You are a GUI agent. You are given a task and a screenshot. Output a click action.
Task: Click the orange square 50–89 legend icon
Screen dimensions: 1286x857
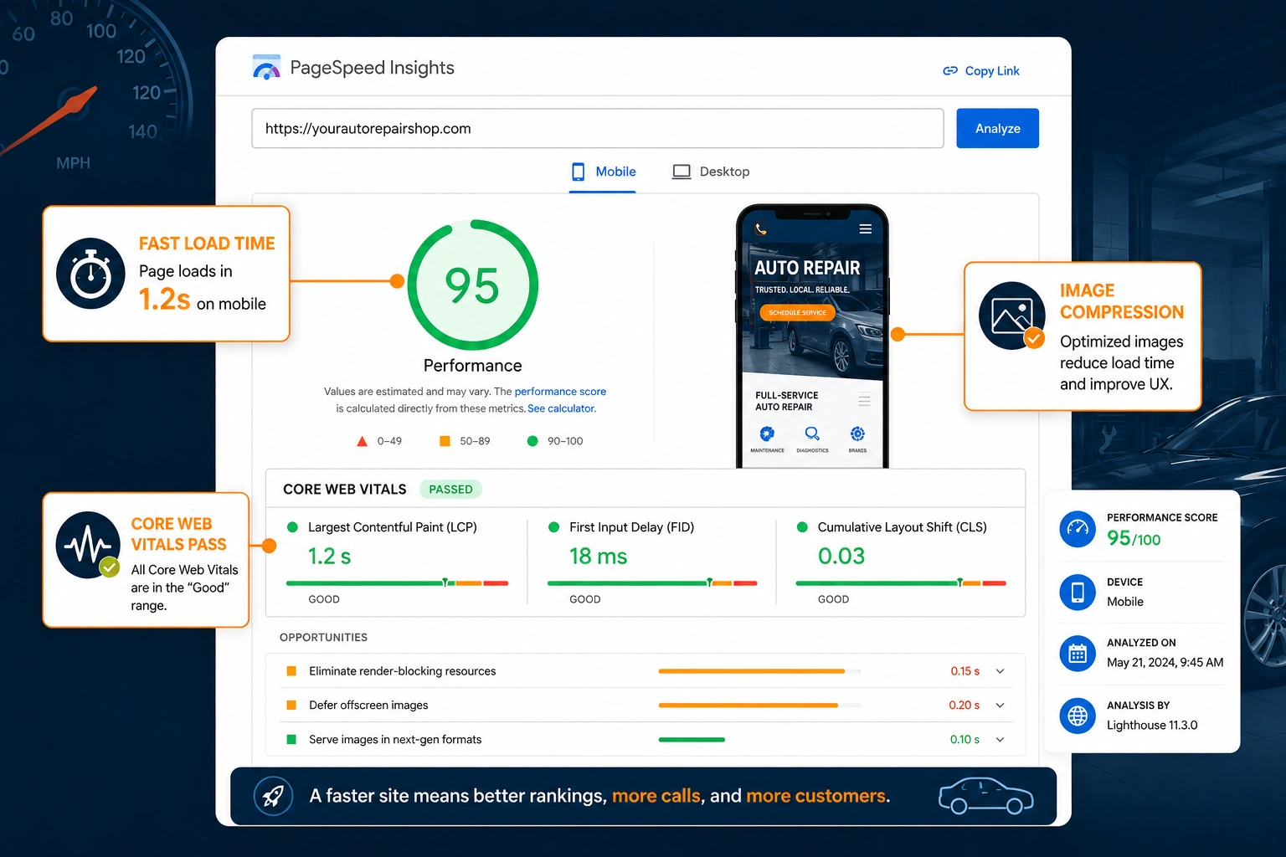tap(445, 441)
